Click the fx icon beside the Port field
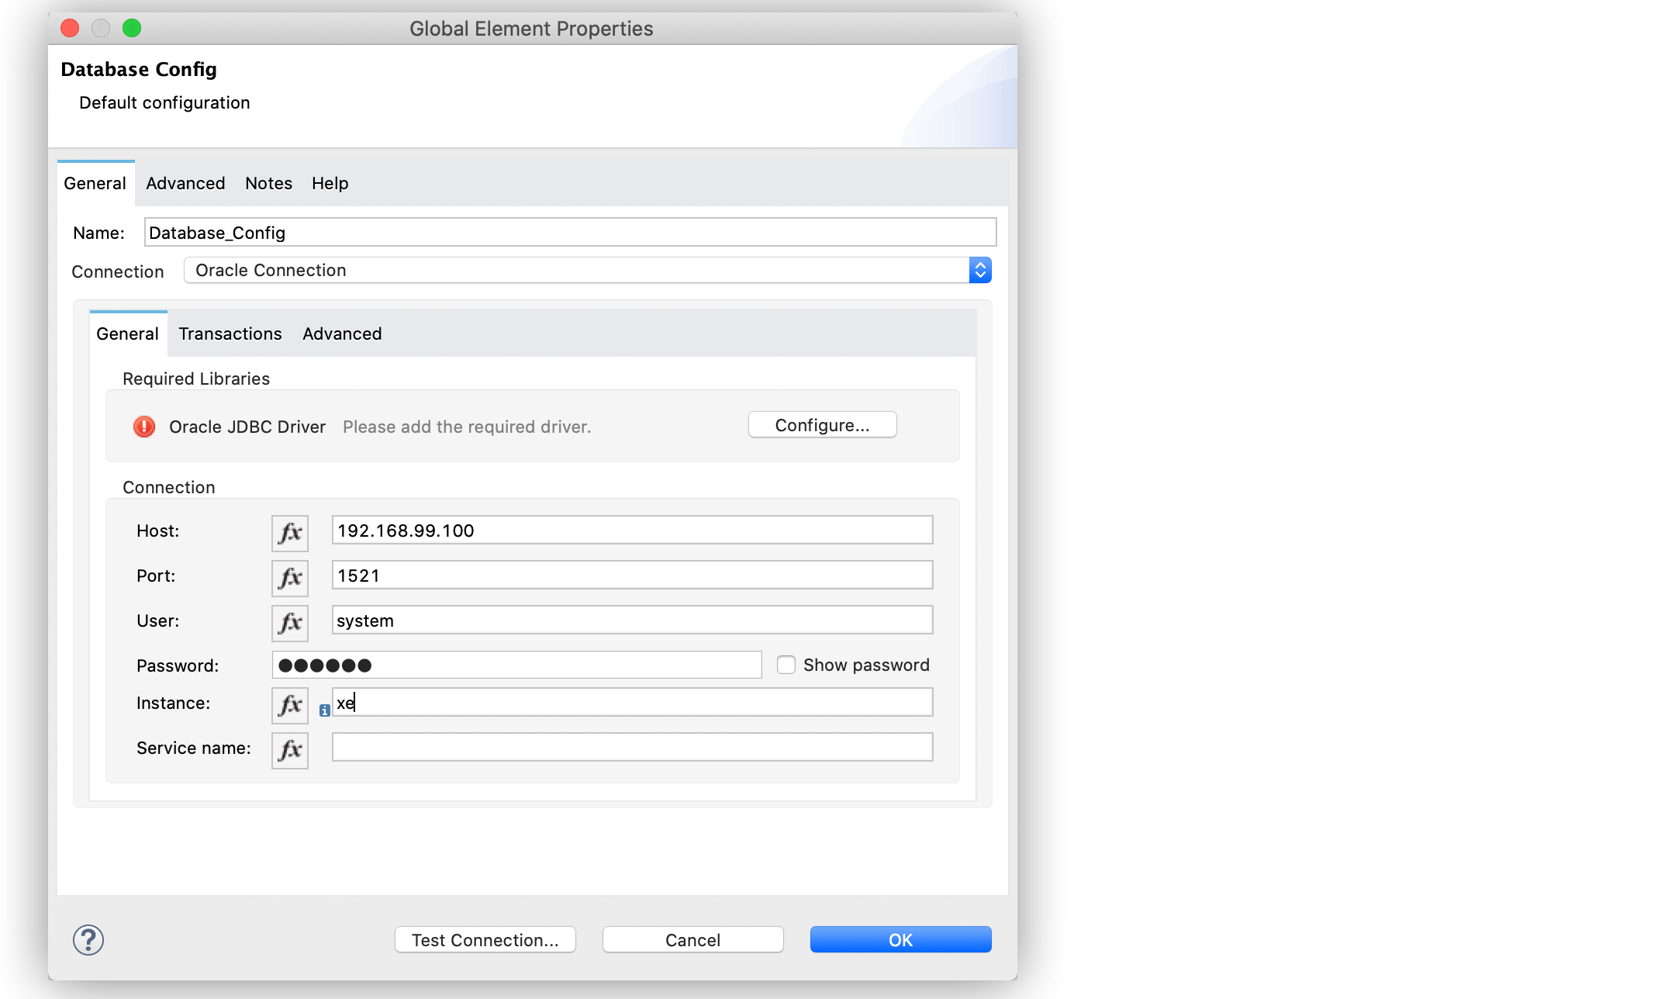The image size is (1661, 999). tap(288, 577)
